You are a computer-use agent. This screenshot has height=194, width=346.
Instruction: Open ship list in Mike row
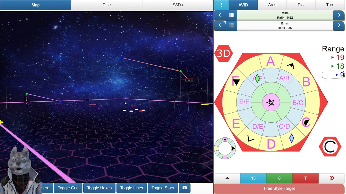coord(231,15)
